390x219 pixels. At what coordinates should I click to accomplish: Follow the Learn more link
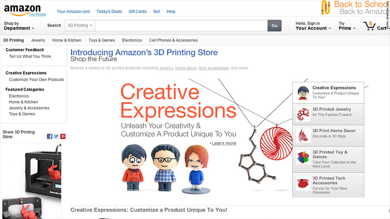(224, 143)
